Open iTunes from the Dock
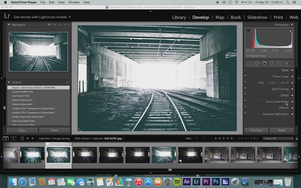301x188 pixels. [138, 182]
